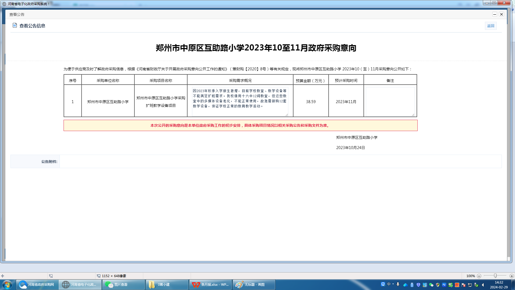Screen dimensions: 515x290
Task: Switch to 河南省电子化政... taskbar item
Action: click(x=80, y=285)
